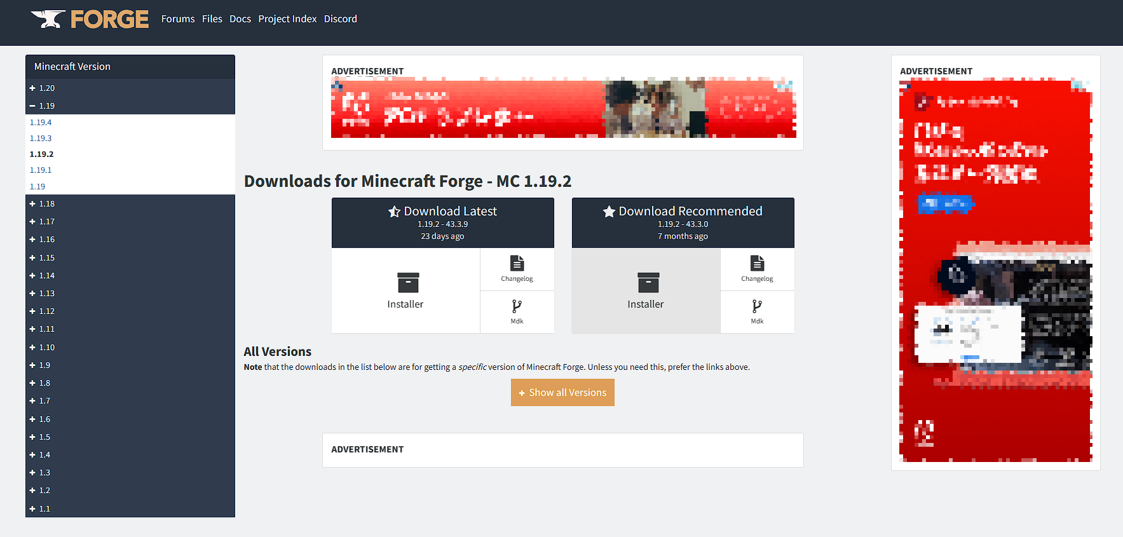Select version 1.19.1 in sidebar
The width and height of the screenshot is (1123, 537).
(x=41, y=170)
